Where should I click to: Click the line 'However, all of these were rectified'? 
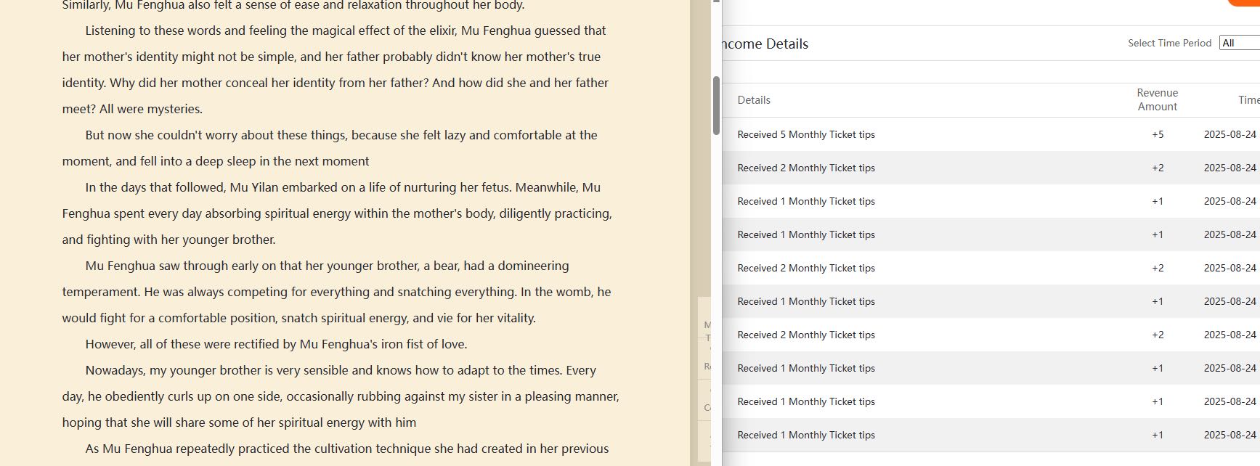[x=276, y=344]
